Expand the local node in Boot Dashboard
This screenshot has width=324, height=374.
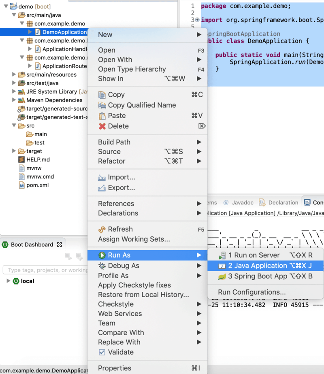click(9, 281)
